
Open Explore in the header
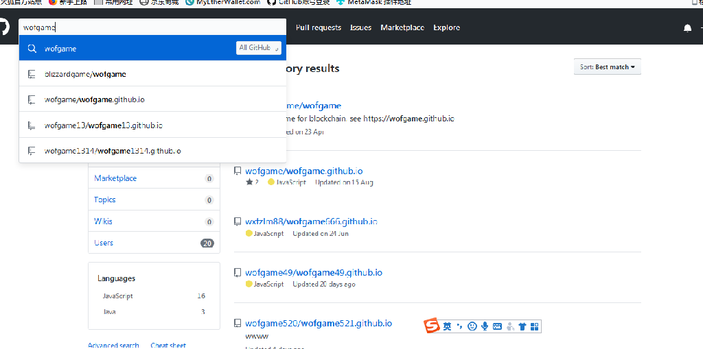tap(446, 27)
